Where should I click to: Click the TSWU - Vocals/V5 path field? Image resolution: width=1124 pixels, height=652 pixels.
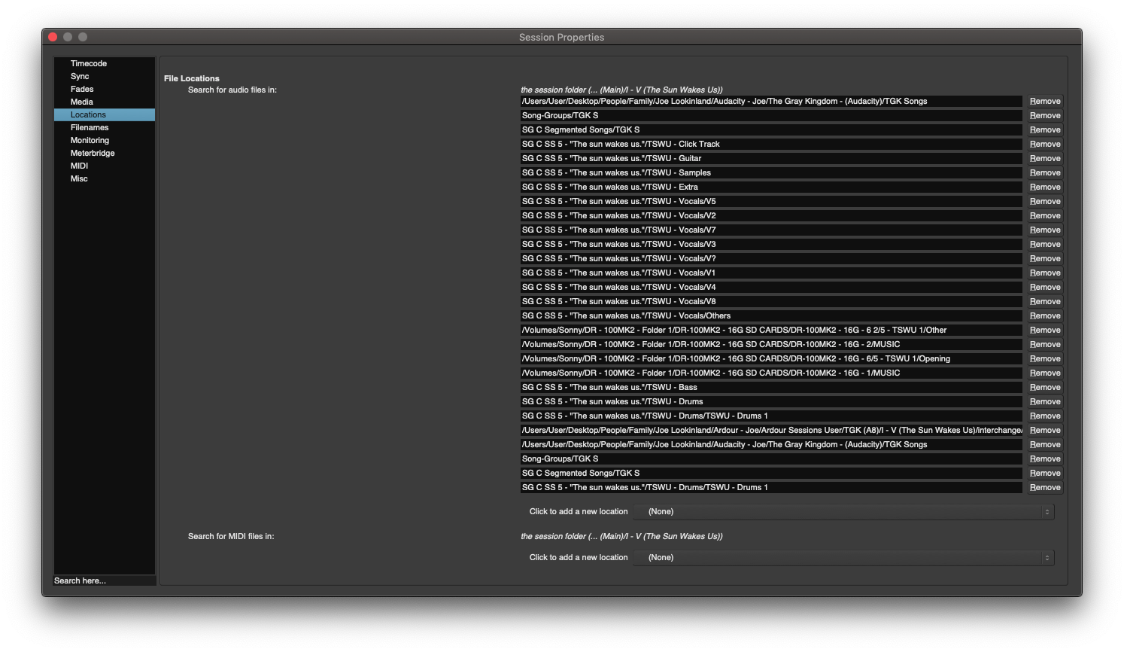770,202
